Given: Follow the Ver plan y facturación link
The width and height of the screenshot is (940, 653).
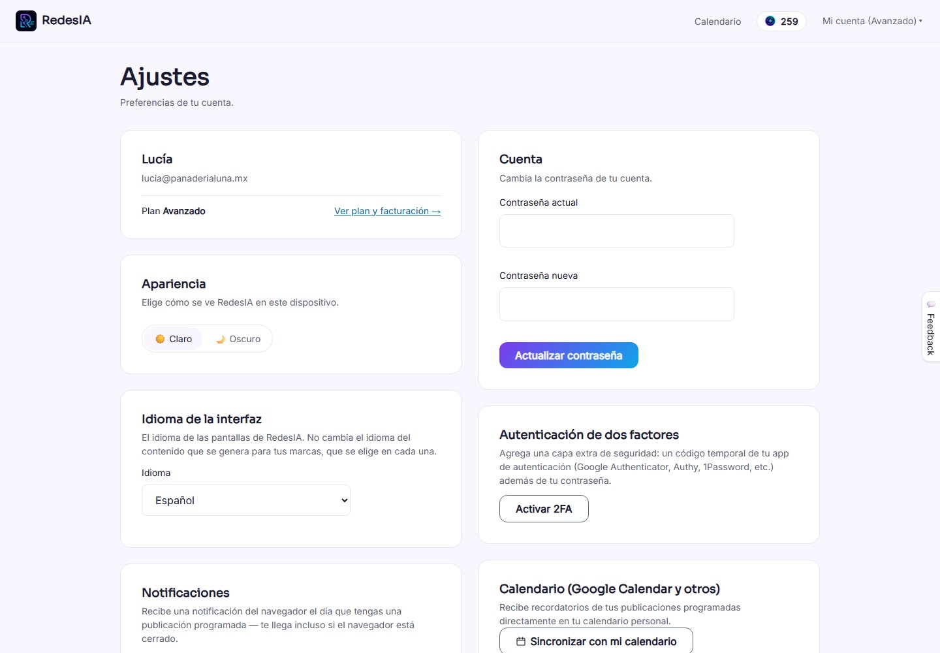Looking at the screenshot, I should (x=387, y=211).
